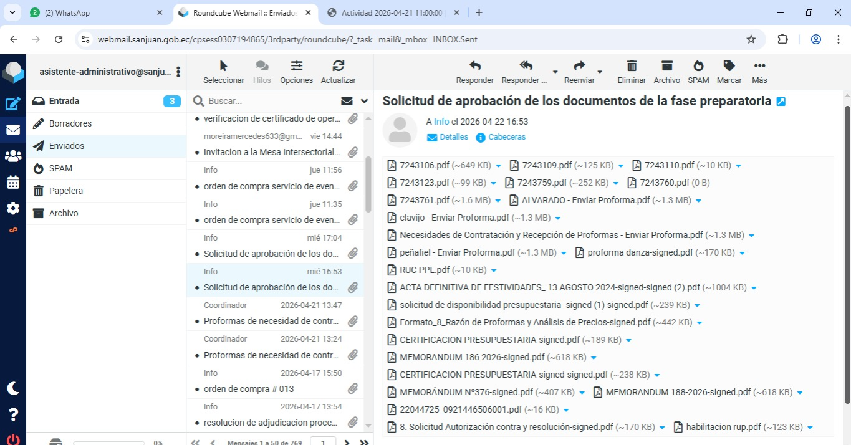
Task: Click the Responder reply icon
Action: tap(474, 66)
